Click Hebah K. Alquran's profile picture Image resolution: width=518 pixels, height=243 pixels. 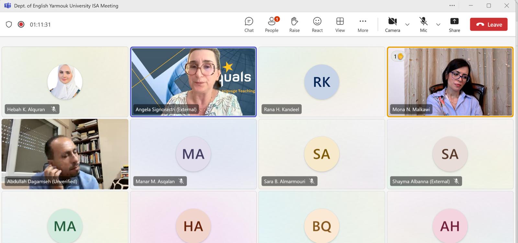point(65,82)
